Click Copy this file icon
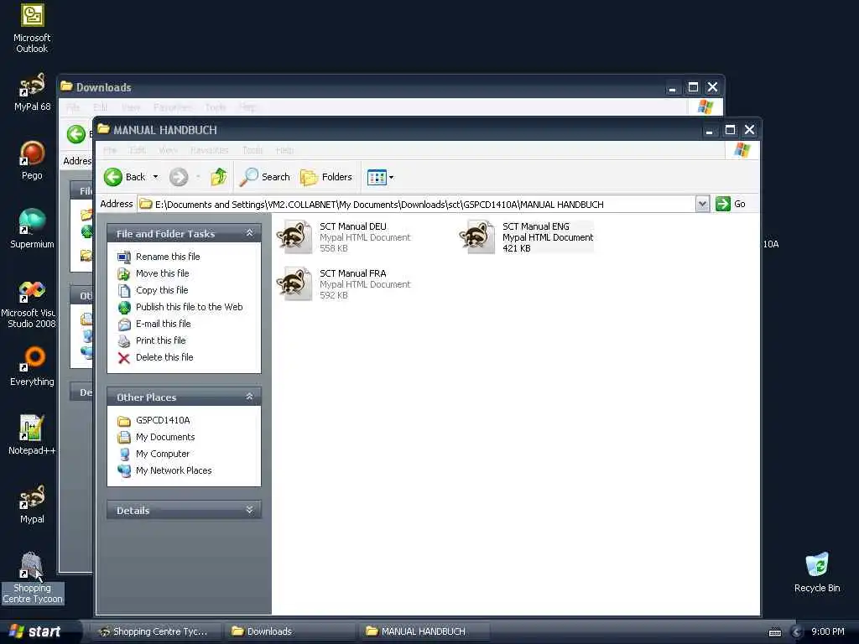 click(124, 290)
